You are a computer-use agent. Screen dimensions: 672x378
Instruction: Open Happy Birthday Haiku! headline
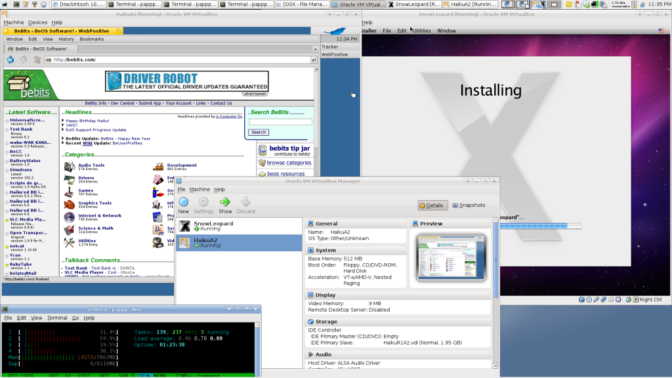click(87, 121)
